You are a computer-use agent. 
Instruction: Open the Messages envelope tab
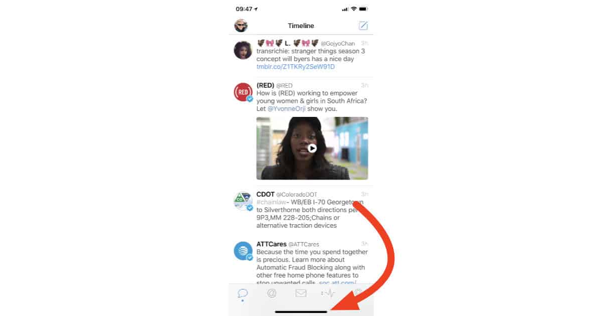301,293
